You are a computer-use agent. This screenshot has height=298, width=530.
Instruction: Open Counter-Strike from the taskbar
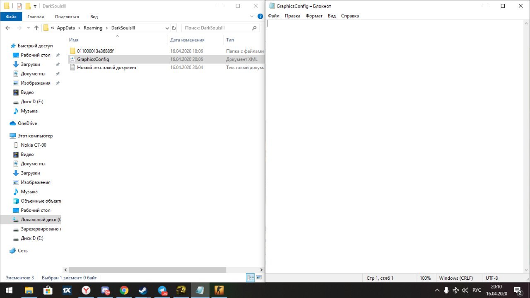(219, 290)
